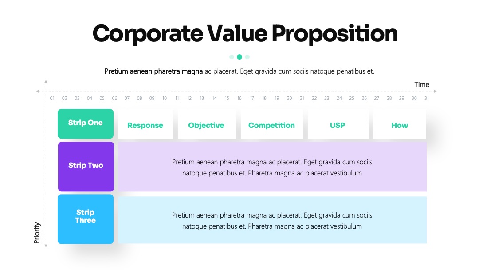Click the right light green dot indicator
Viewport: 479px width, 270px height.
247,57
